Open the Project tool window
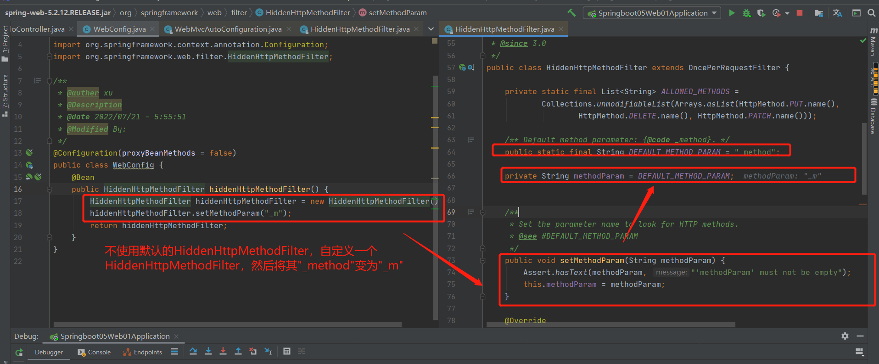The height and width of the screenshot is (364, 879). point(5,43)
